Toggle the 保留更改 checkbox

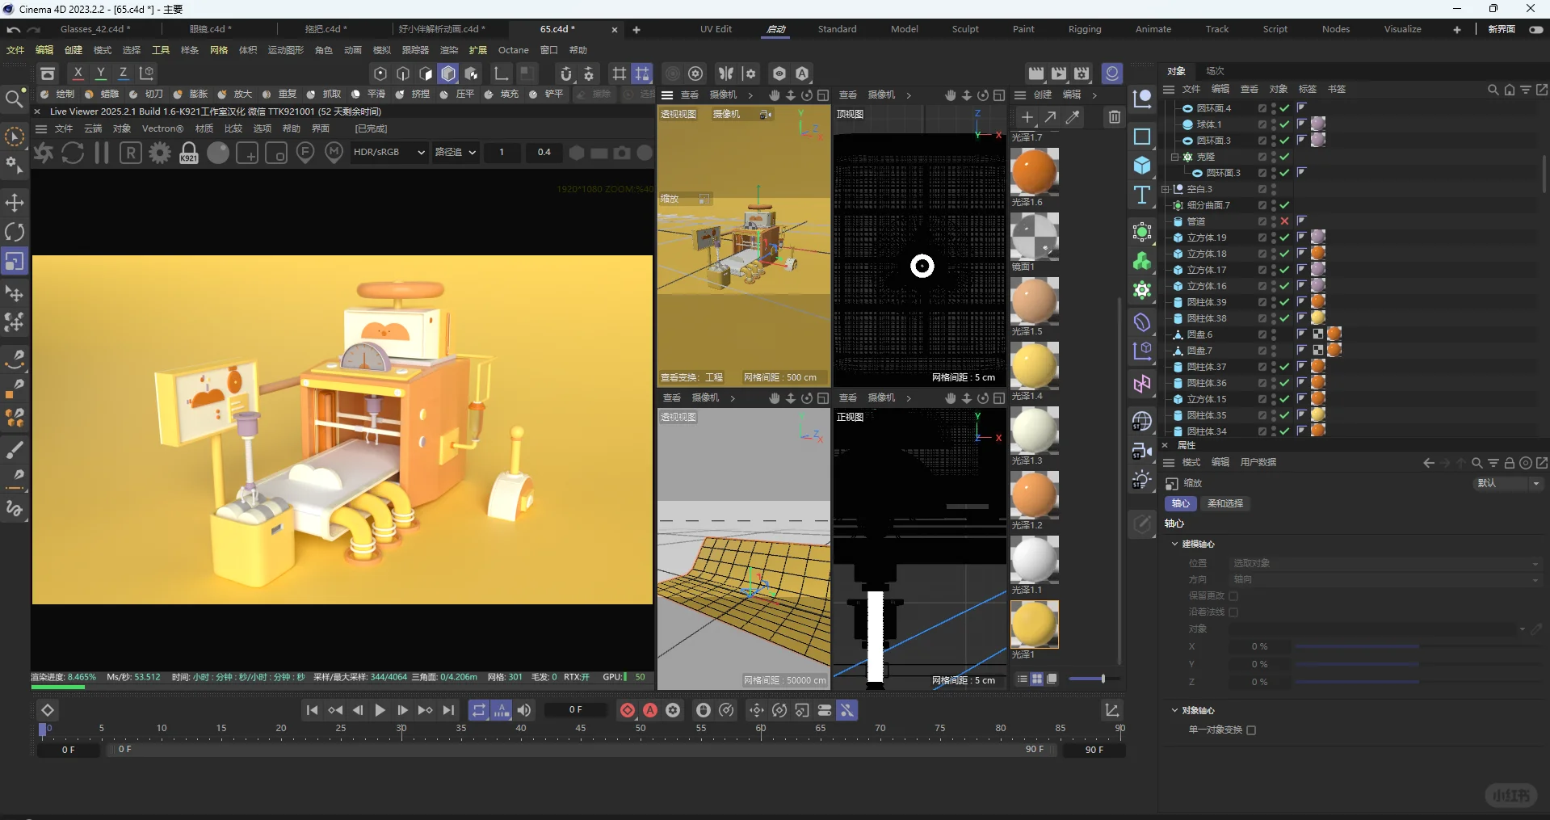click(x=1233, y=596)
